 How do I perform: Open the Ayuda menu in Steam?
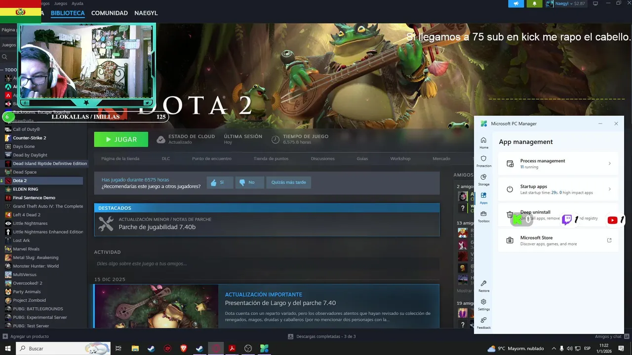click(x=78, y=3)
